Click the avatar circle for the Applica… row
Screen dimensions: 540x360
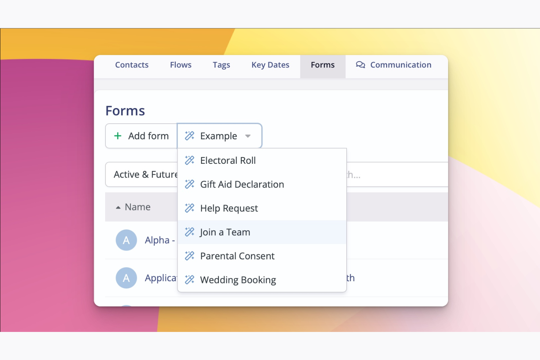pyautogui.click(x=126, y=278)
